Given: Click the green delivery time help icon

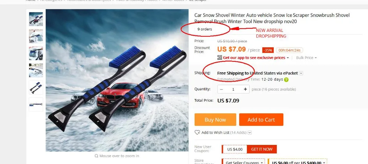Looking at the screenshot, I should 286,80.
